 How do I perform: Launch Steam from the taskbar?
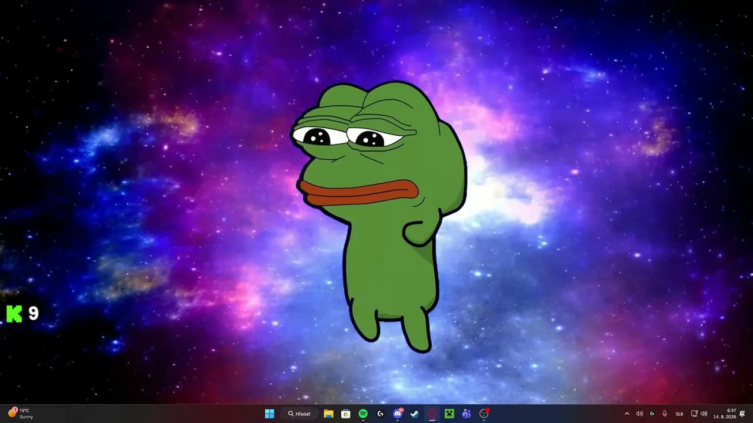coord(415,414)
